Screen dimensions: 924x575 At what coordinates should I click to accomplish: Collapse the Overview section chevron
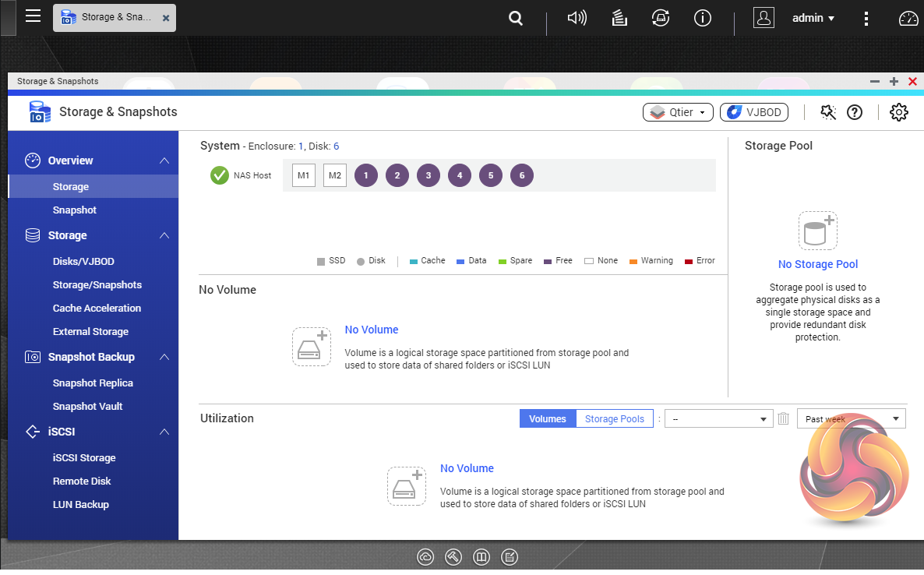pos(164,161)
